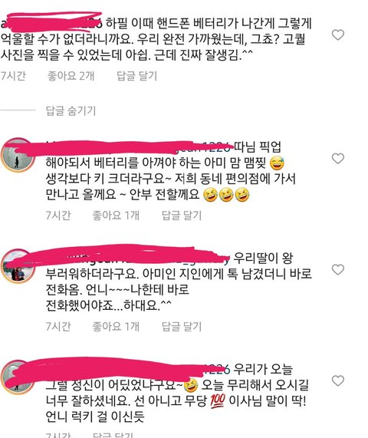Heart the reply starting with 우리딸이 왕
This screenshot has width=368, height=438.
click(x=338, y=269)
